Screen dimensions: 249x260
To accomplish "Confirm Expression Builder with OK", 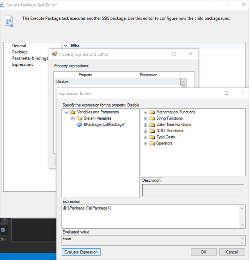I will click(x=203, y=252).
